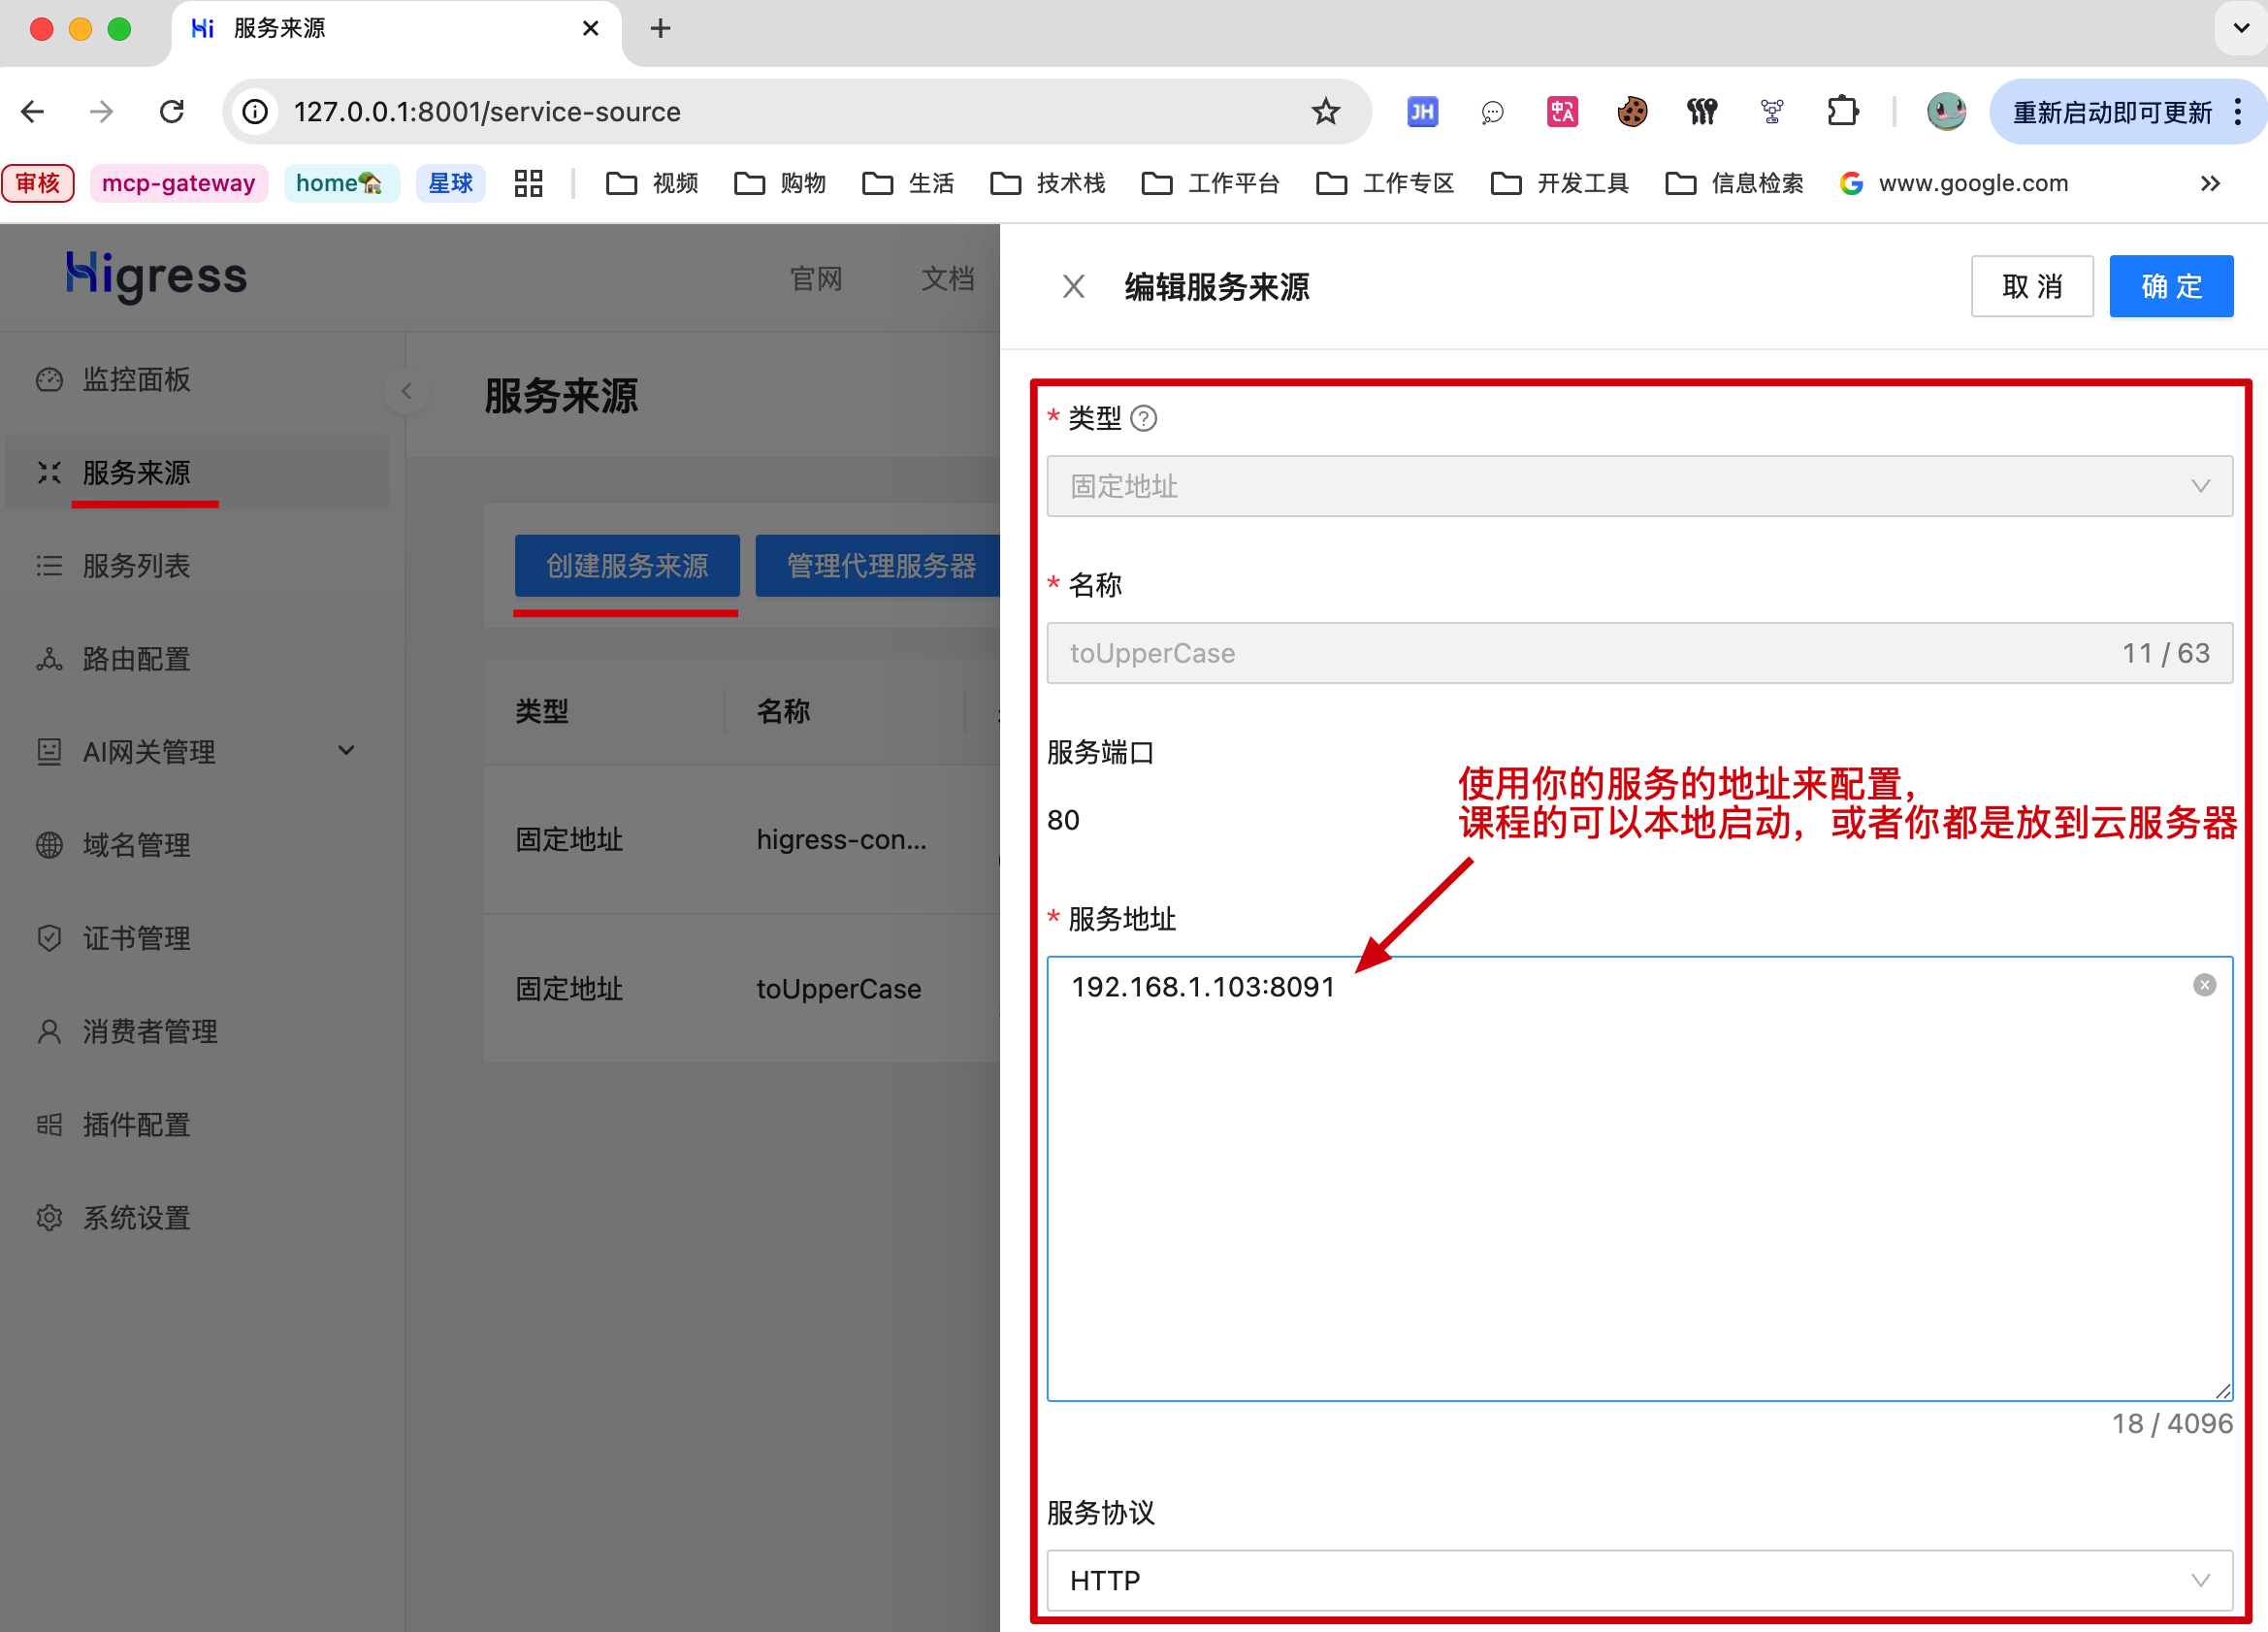
Task: Open the browser profile avatar
Action: click(x=1945, y=111)
